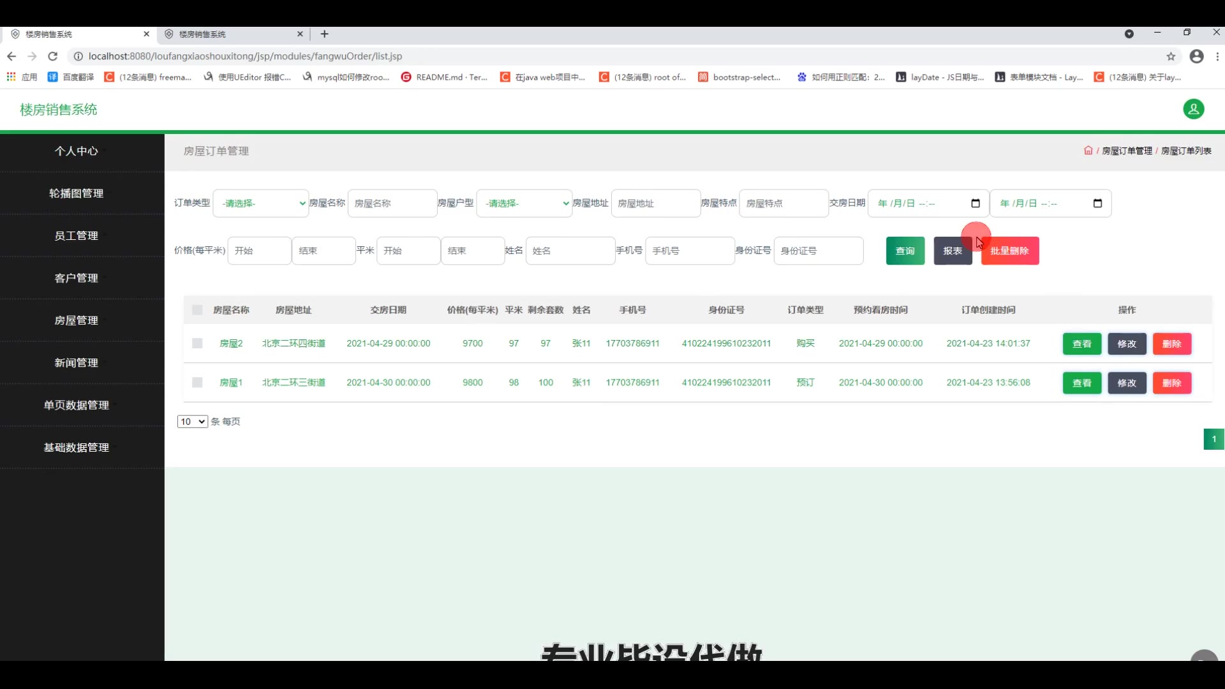Open 房屋管理 in sidebar

[76, 320]
